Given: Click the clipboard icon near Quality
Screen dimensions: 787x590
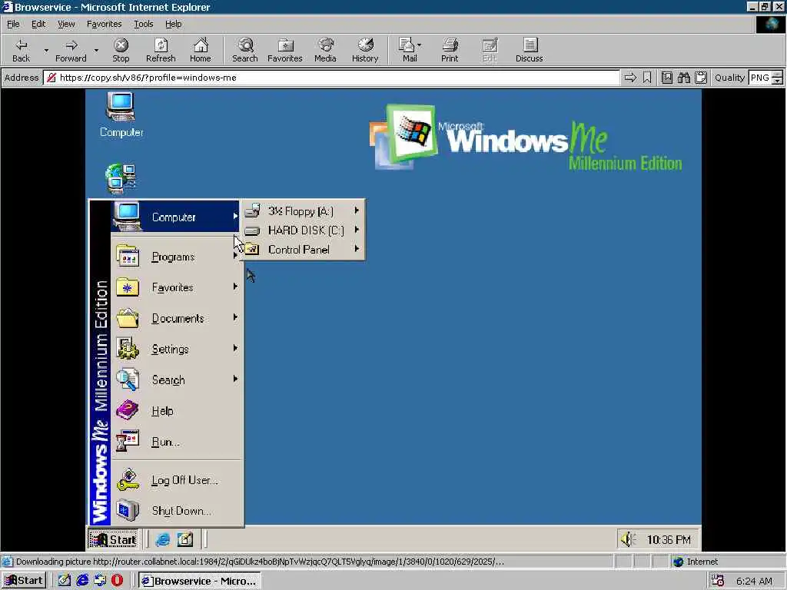Looking at the screenshot, I should point(701,78).
